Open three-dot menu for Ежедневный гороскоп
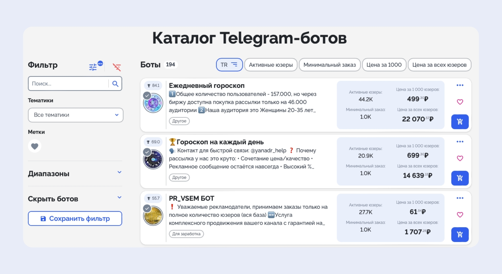Viewport: 502px width, 274px height. (x=460, y=85)
